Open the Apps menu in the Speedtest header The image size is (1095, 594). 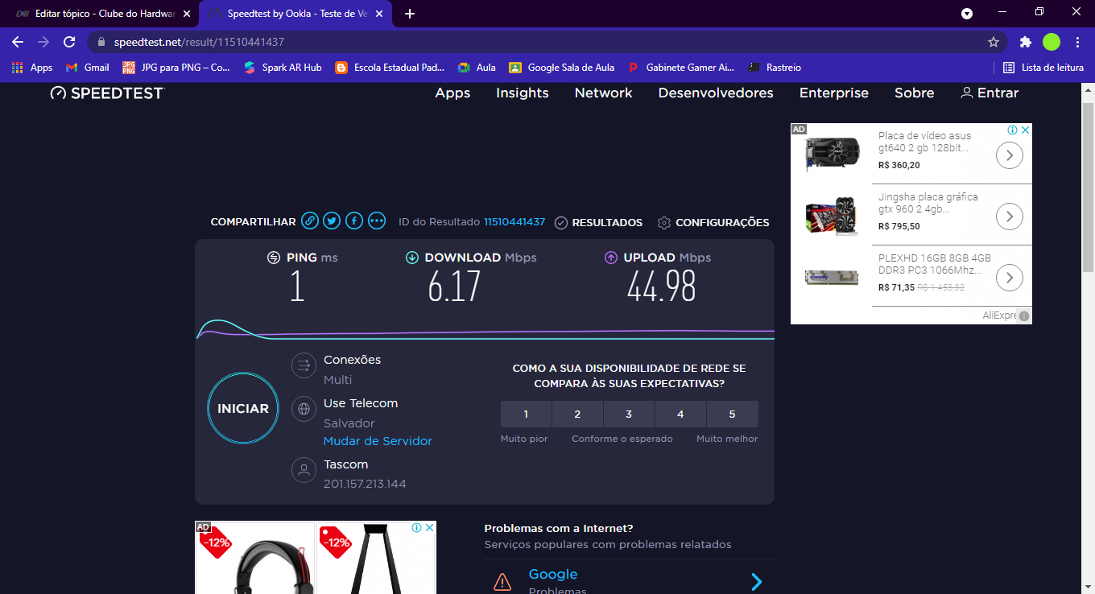click(x=452, y=93)
